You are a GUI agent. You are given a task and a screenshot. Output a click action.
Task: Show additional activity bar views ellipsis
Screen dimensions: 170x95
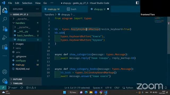[x=5, y=56]
